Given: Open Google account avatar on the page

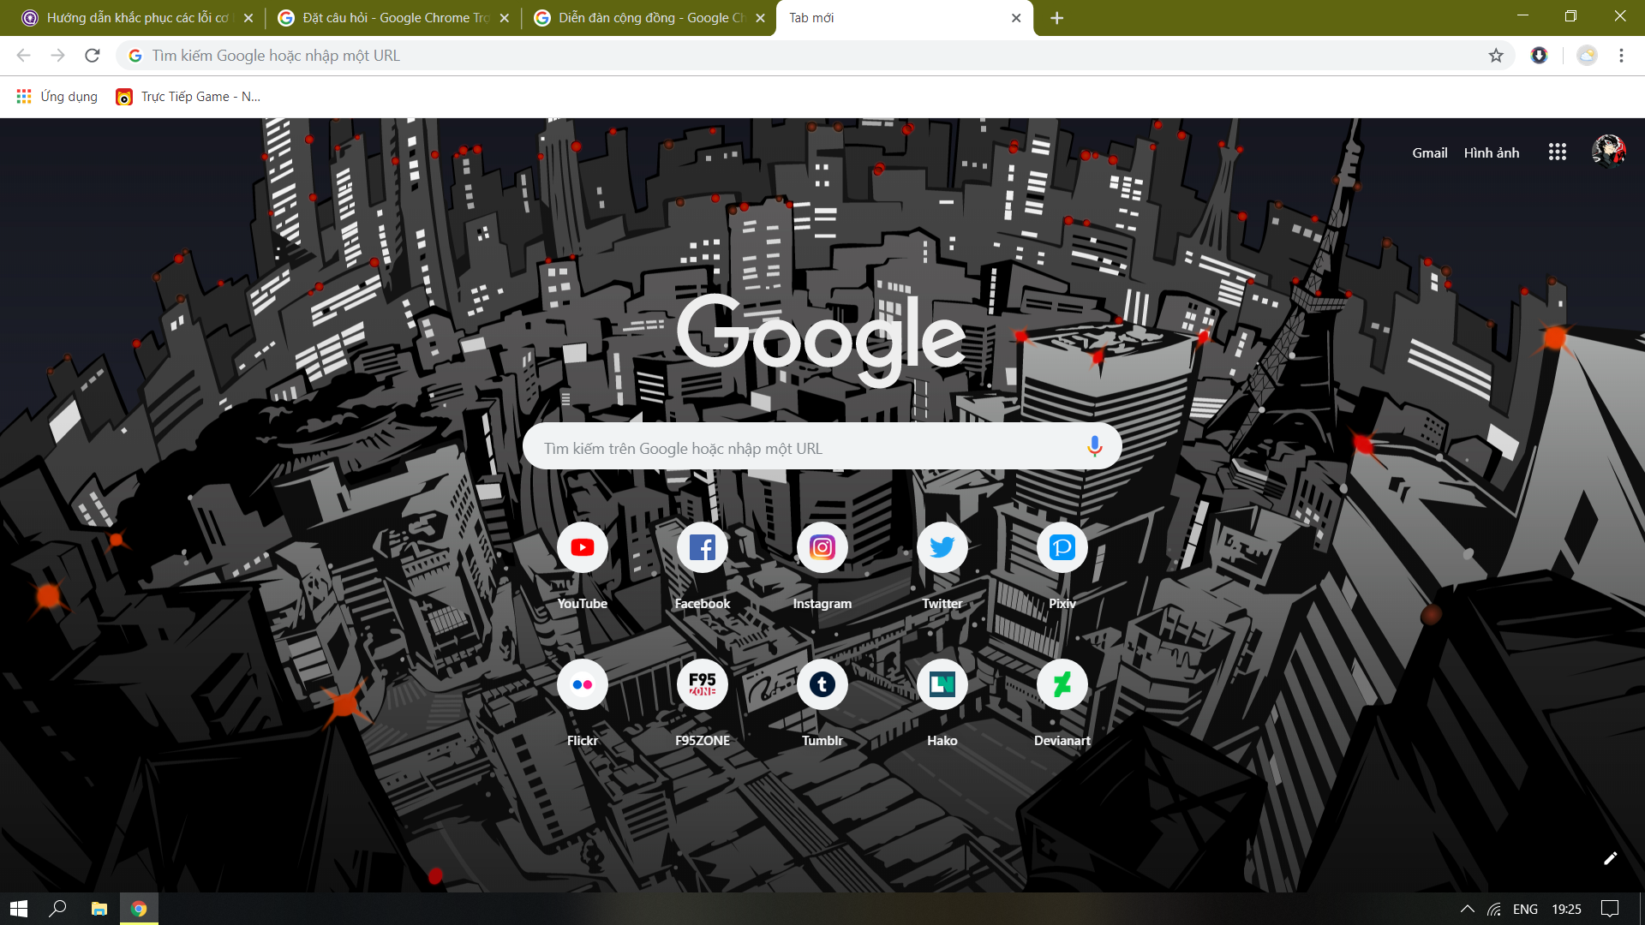Looking at the screenshot, I should tap(1608, 152).
